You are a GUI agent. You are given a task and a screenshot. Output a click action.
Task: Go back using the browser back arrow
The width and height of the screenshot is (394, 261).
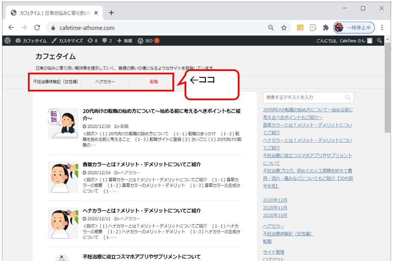pyautogui.click(x=11, y=28)
